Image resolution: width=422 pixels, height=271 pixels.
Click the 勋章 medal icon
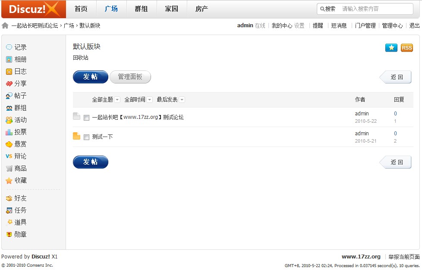(x=9, y=234)
